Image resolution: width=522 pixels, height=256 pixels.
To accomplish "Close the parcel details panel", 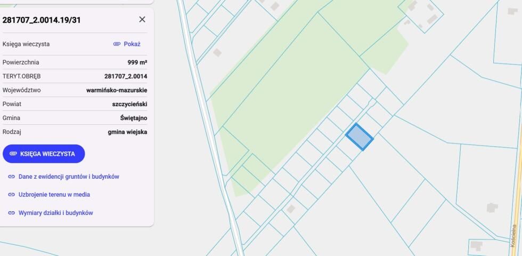I will coord(142,20).
